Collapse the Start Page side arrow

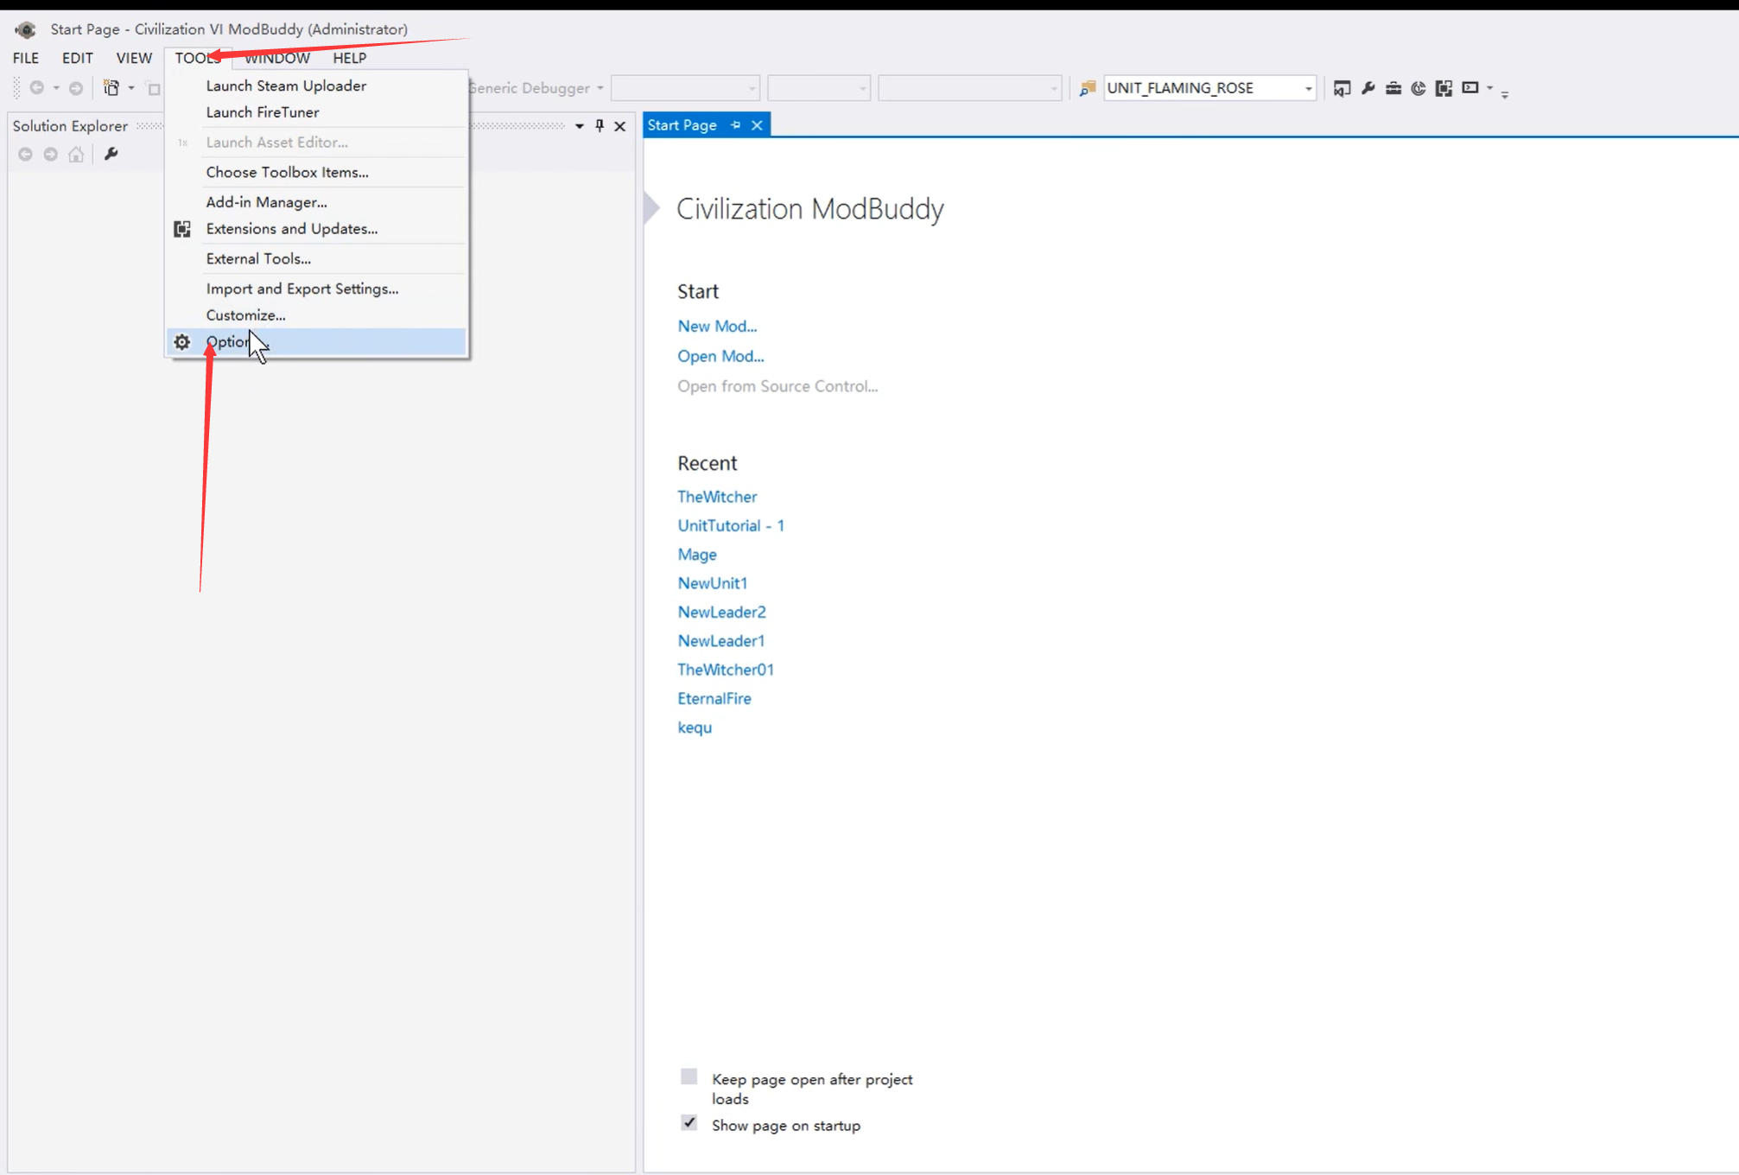click(x=651, y=208)
